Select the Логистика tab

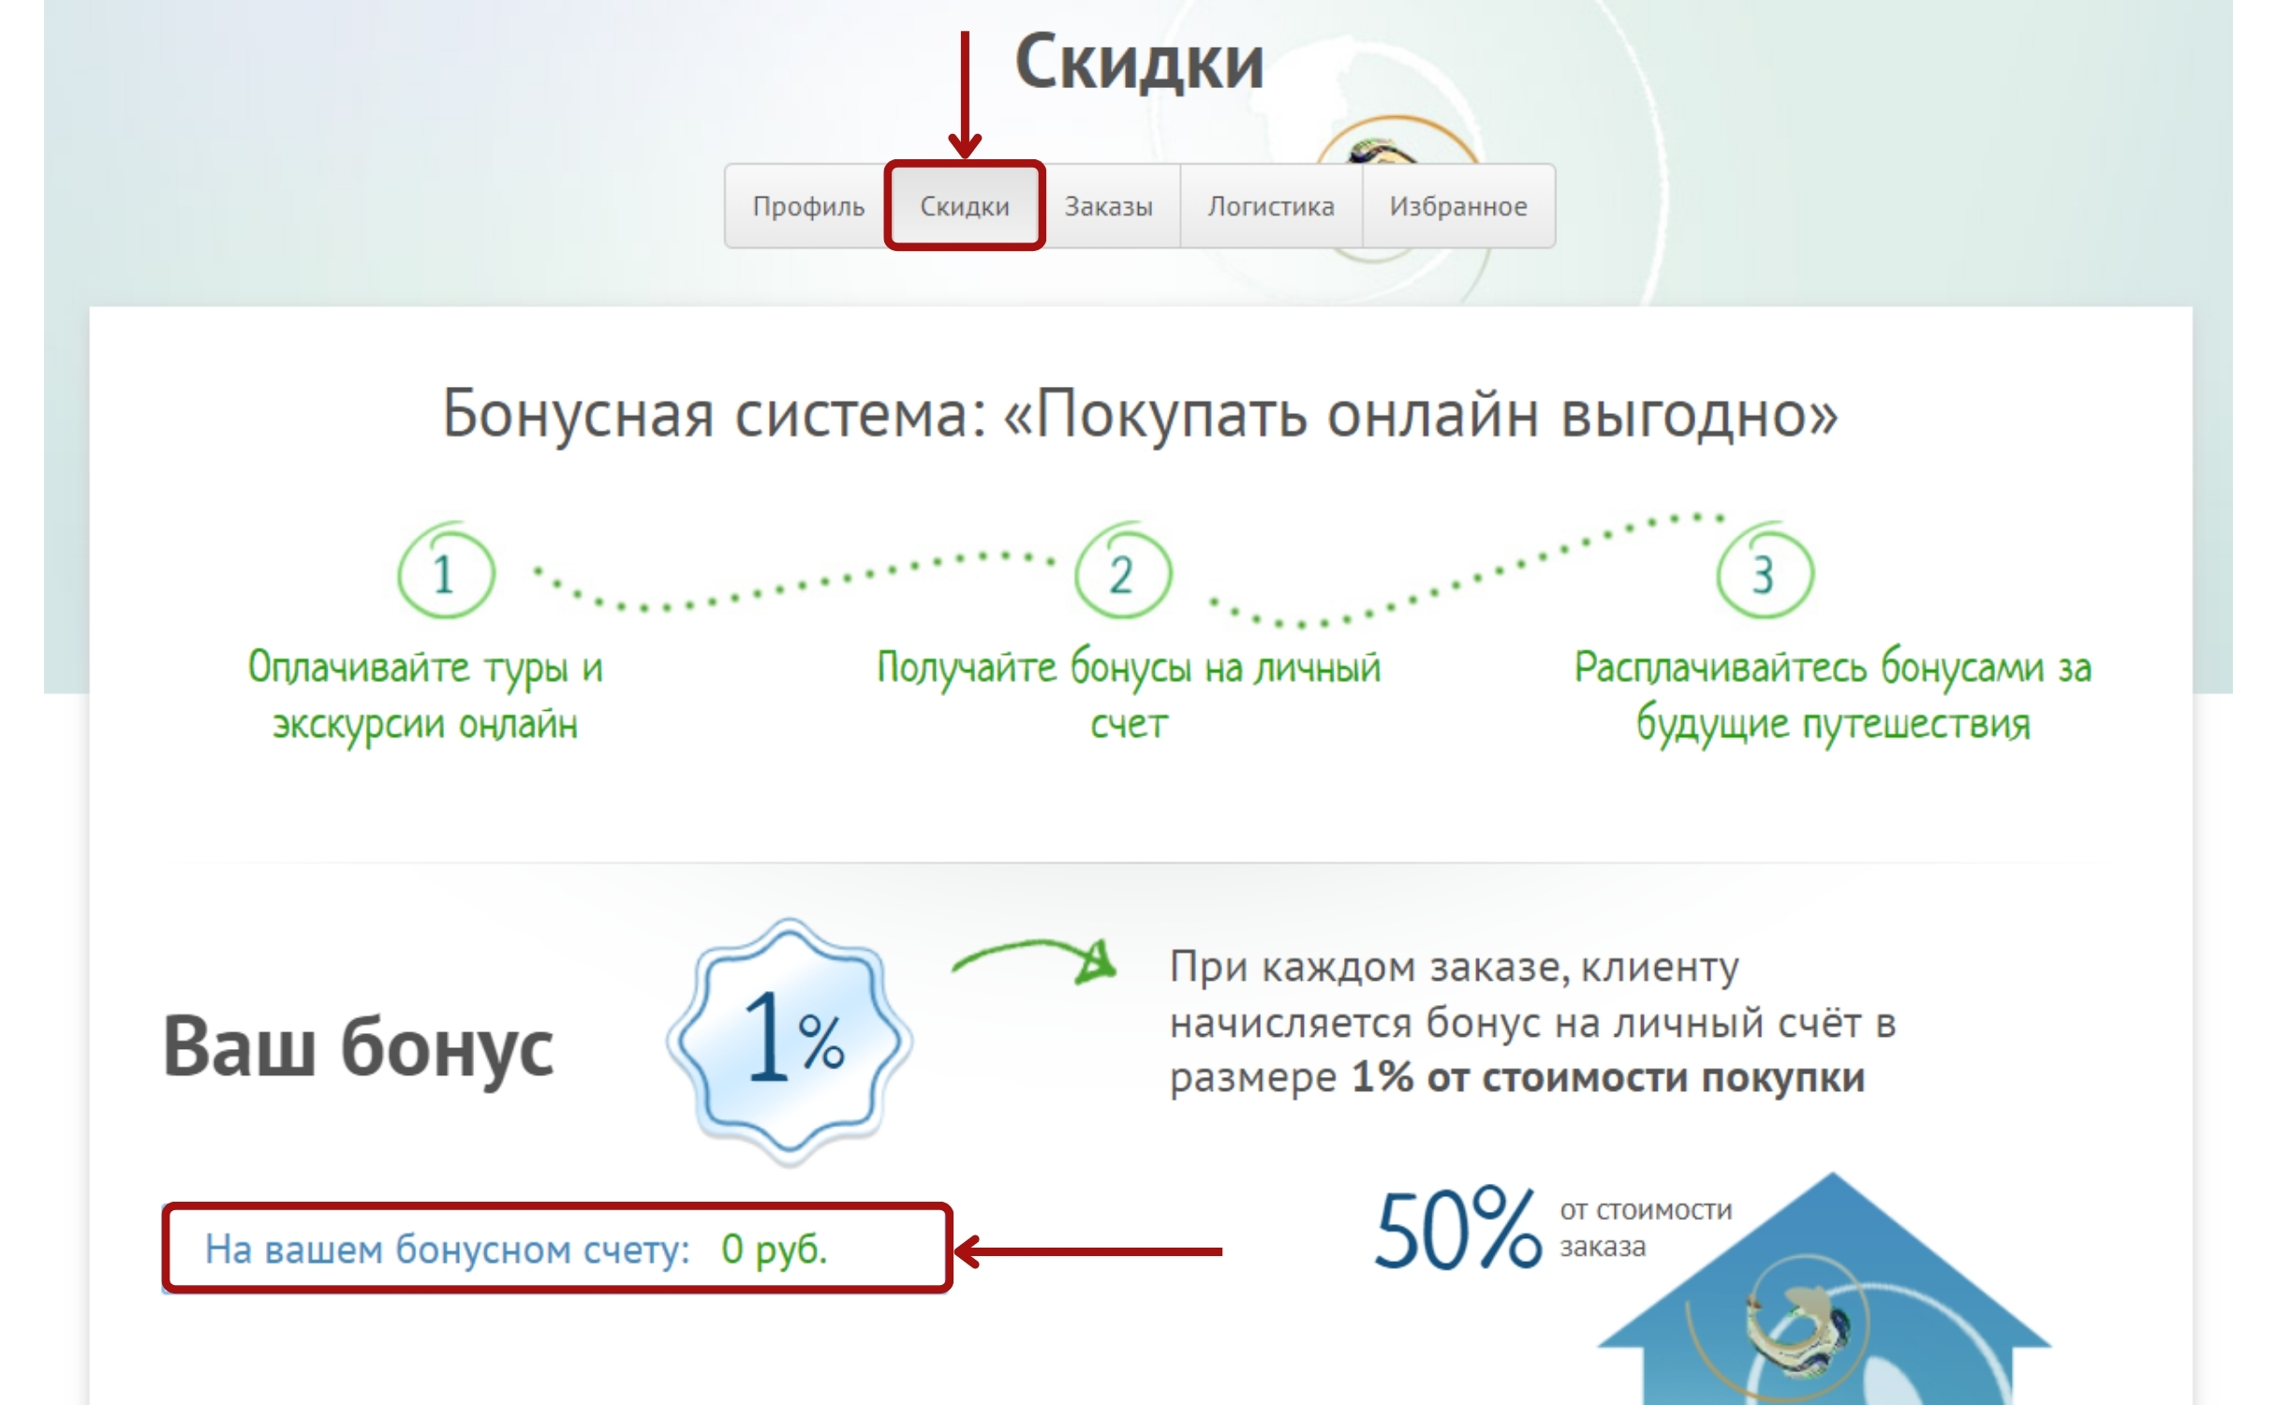click(x=1270, y=206)
